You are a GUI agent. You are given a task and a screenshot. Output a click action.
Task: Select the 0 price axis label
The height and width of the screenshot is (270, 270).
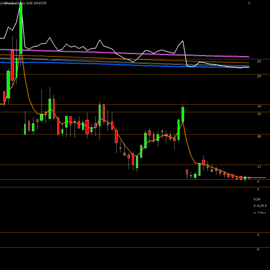(x=258, y=249)
